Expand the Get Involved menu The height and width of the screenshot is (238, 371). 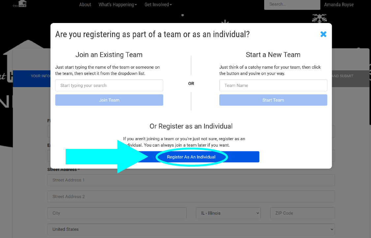click(x=158, y=5)
